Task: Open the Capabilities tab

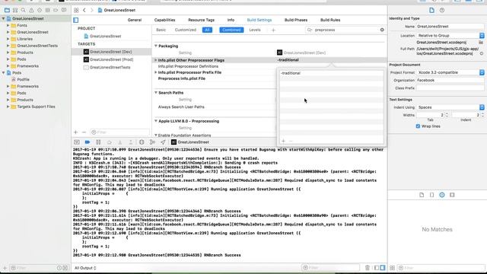Action: point(164,20)
